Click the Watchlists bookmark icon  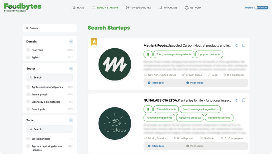[x=160, y=8]
